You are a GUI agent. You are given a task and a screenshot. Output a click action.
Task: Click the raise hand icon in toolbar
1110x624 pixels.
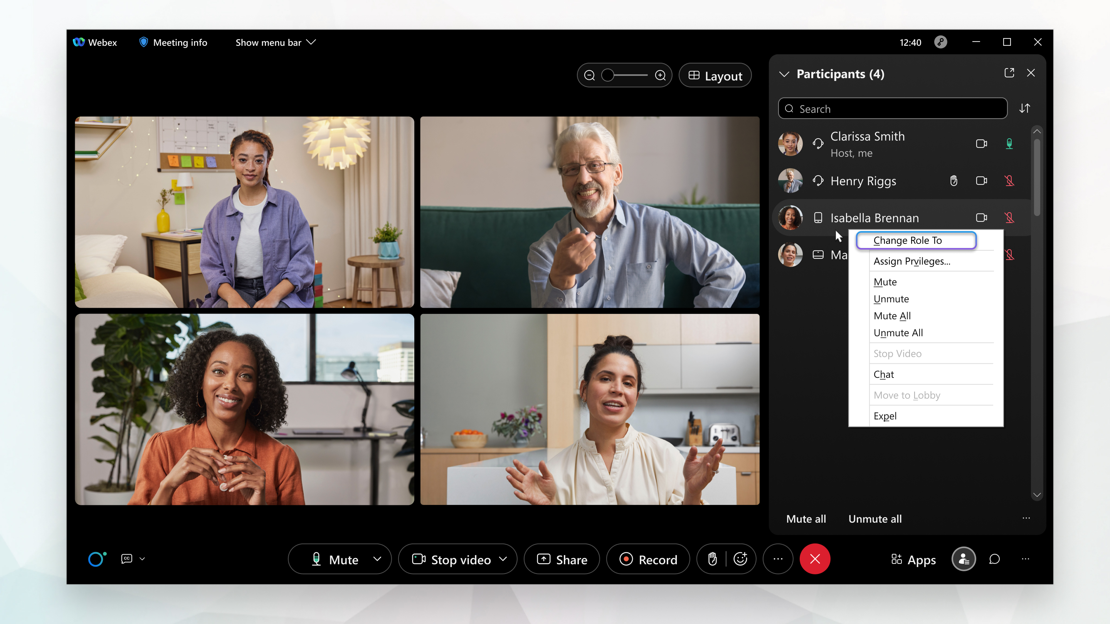[x=712, y=559]
